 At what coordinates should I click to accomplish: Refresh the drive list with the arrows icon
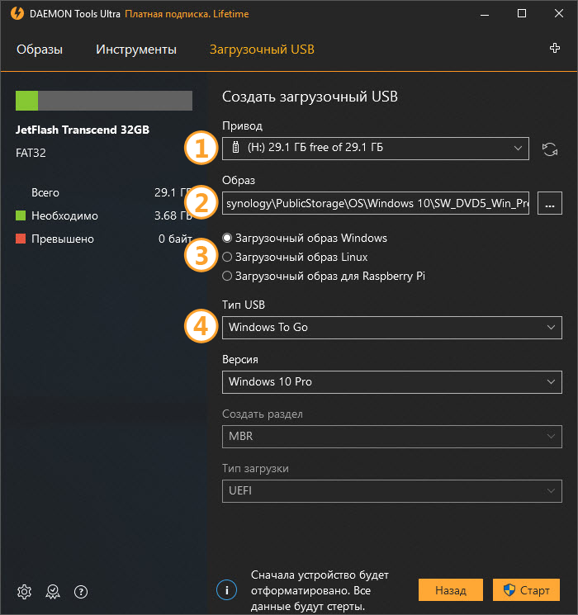click(x=550, y=149)
